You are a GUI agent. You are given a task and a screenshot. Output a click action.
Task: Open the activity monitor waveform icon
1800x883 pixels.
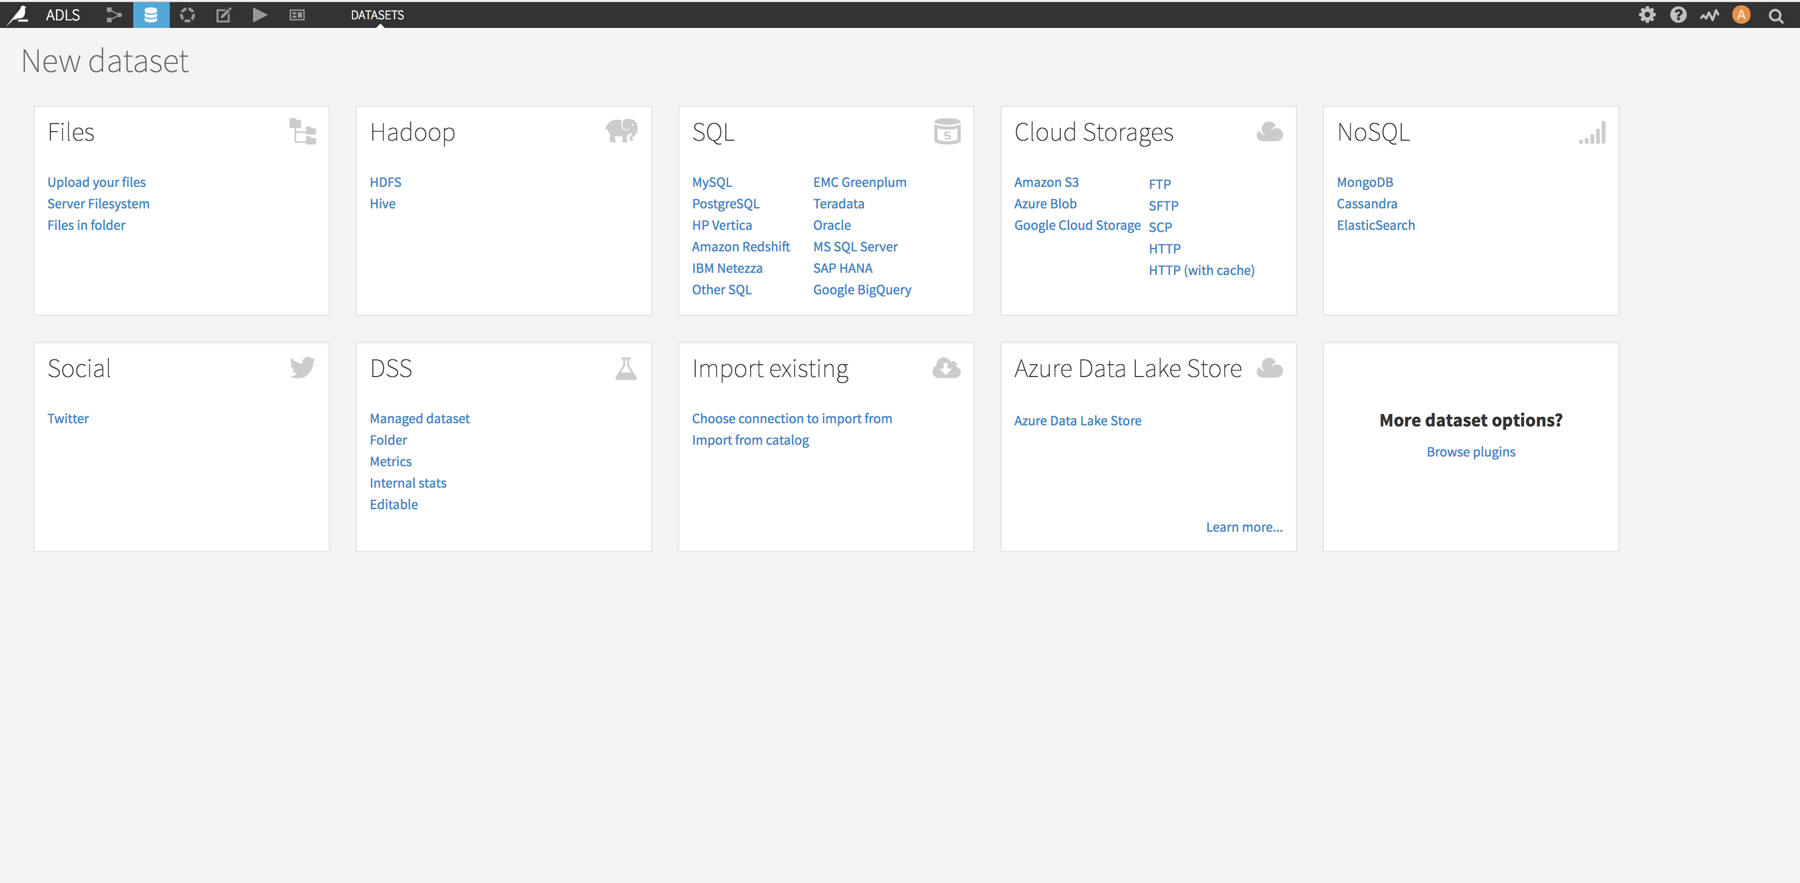tap(1709, 15)
